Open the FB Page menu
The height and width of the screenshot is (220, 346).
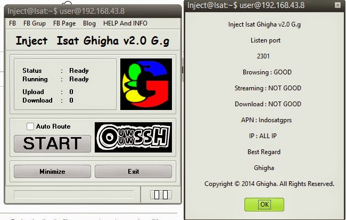coord(64,23)
